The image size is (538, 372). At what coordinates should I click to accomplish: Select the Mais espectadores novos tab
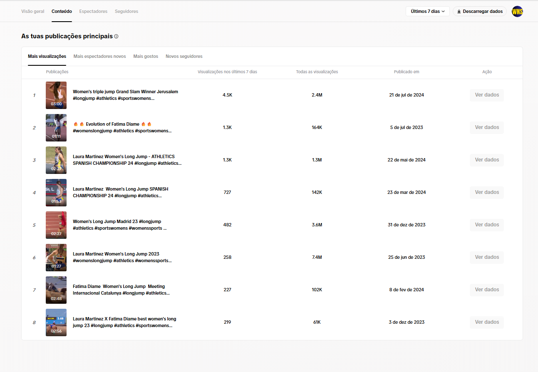(99, 57)
